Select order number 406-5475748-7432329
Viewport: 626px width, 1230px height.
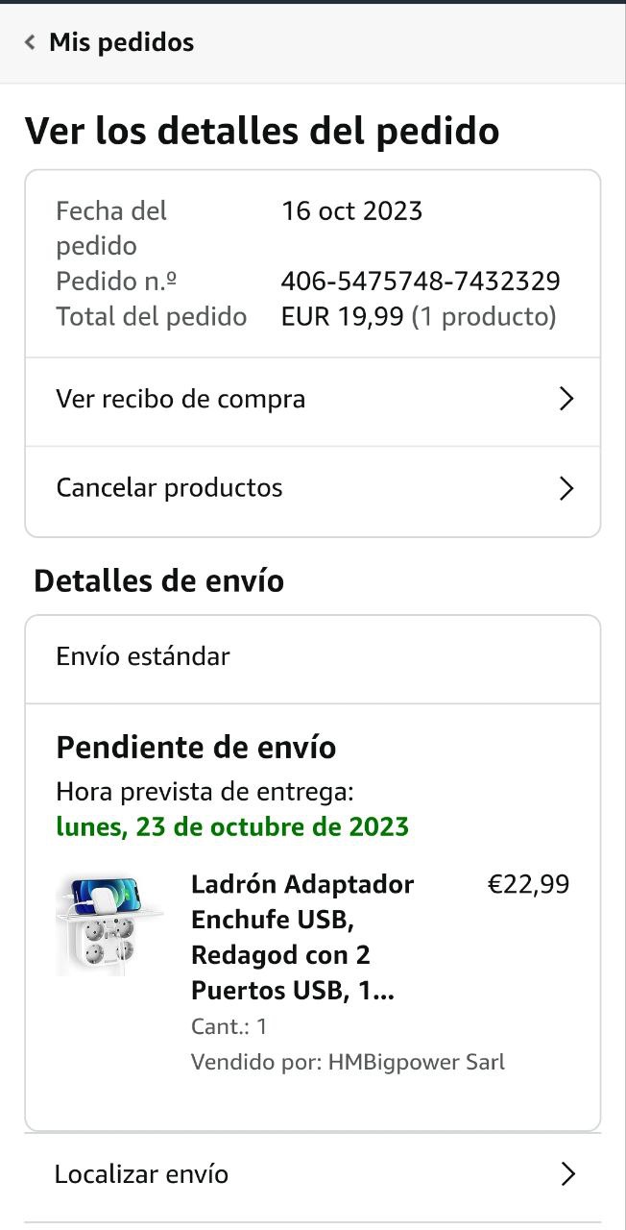(421, 282)
